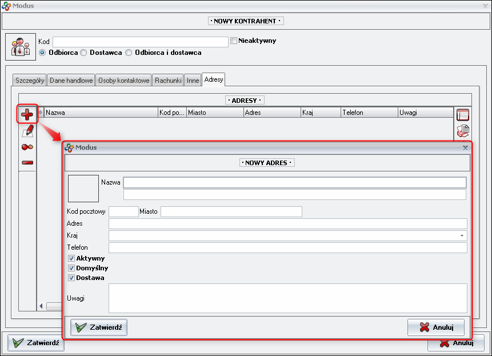Click the horizontal scrollbar left arrow of address table
Screen dimensions: 492x356
pos(41,306)
